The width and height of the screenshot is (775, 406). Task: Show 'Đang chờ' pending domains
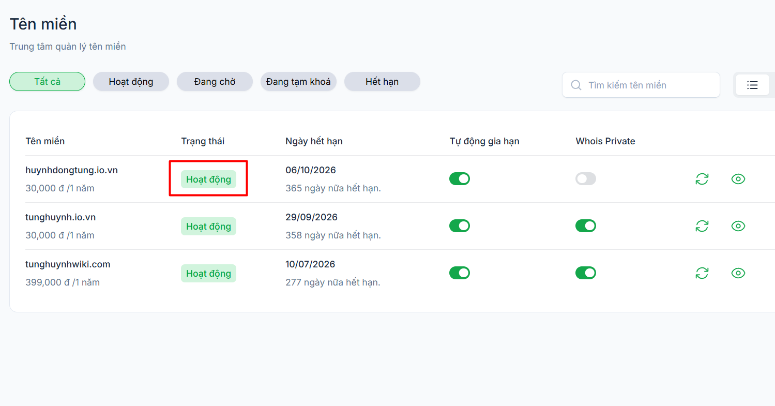click(x=215, y=82)
